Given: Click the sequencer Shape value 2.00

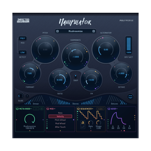Looking at the screenshot, I should pos(98,128).
